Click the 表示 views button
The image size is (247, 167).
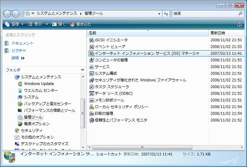point(35,24)
